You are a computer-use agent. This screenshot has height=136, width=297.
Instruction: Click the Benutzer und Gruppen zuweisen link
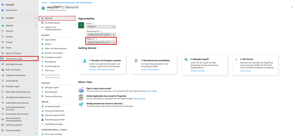click(x=102, y=70)
